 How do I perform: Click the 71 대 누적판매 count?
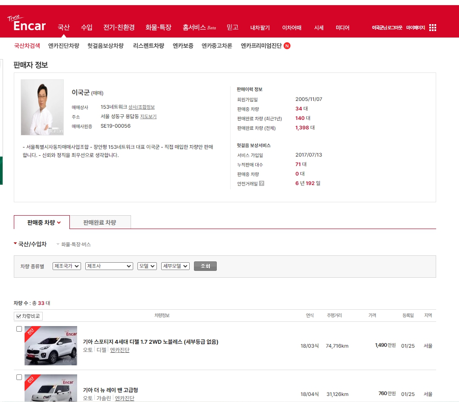301,164
